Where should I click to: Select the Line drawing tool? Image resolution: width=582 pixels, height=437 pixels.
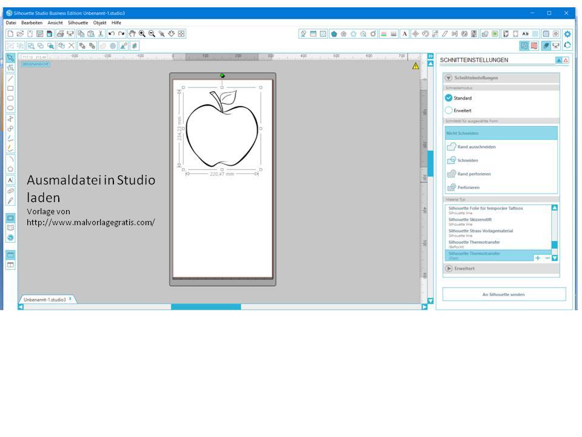(10, 78)
